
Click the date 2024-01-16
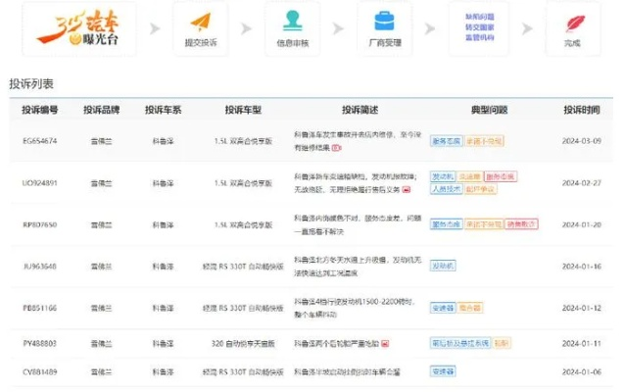click(x=582, y=267)
